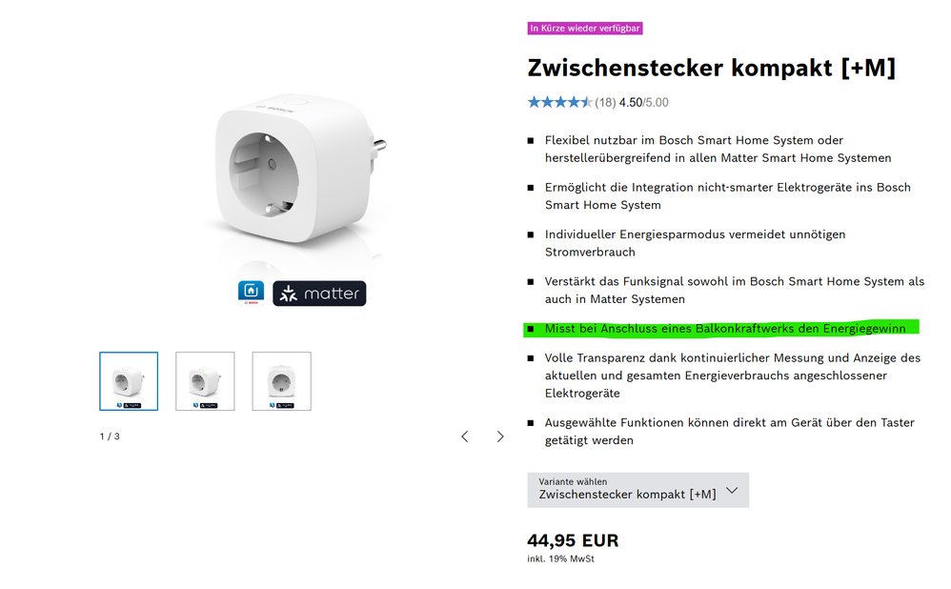
Task: Go to the previous product image
Action: [465, 437]
